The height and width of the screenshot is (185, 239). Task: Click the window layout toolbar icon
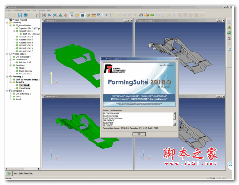pos(72,15)
